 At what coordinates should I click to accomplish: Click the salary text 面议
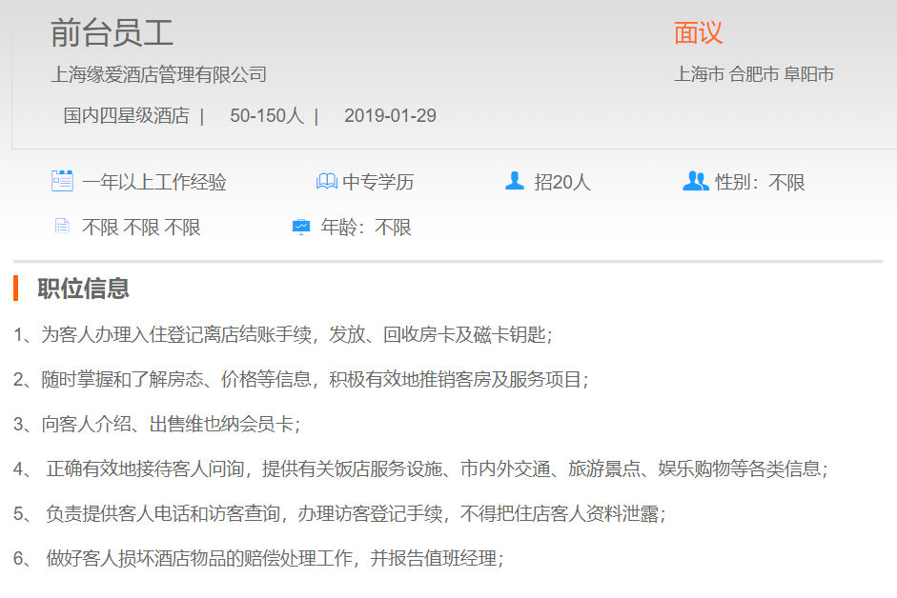[698, 33]
